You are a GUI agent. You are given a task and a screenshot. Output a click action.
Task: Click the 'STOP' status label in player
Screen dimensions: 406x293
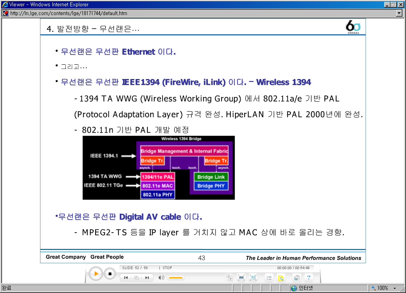point(167,268)
